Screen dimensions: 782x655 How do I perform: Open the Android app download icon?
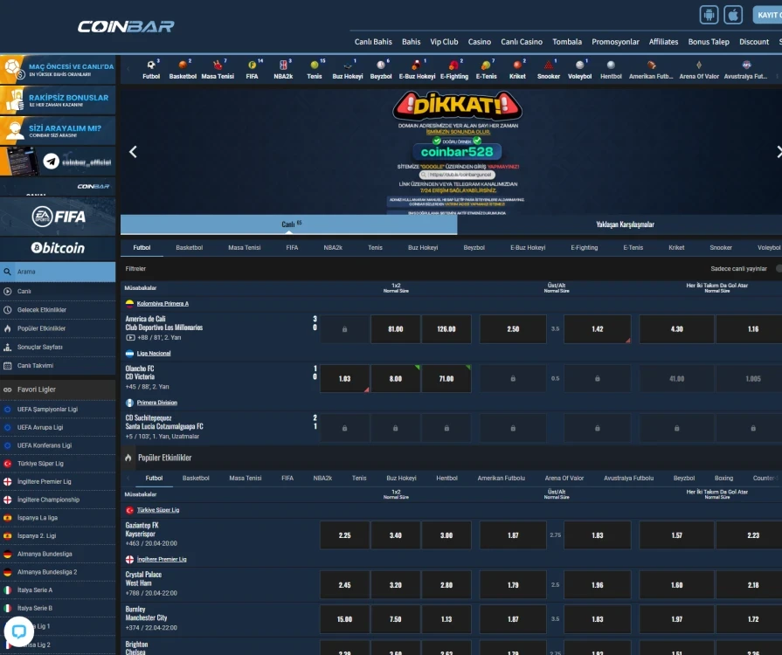coord(709,15)
